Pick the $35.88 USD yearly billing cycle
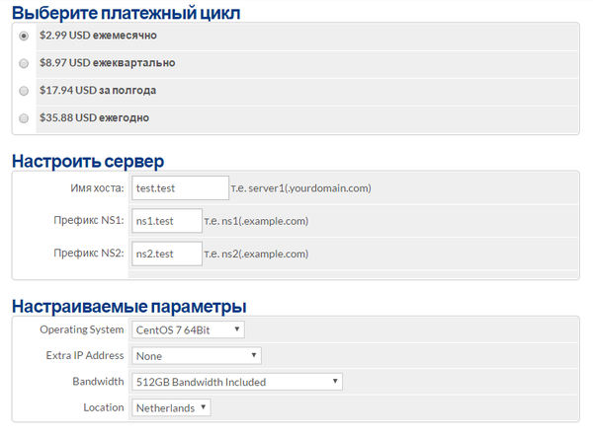This screenshot has height=437, width=593. [24, 118]
